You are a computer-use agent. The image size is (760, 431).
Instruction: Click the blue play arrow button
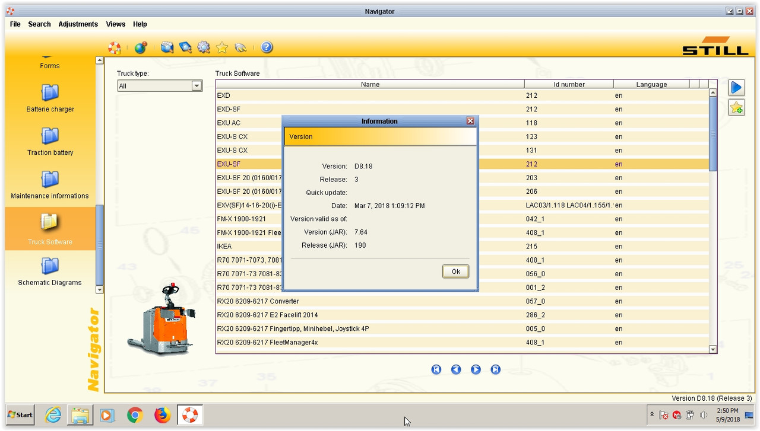(x=736, y=88)
